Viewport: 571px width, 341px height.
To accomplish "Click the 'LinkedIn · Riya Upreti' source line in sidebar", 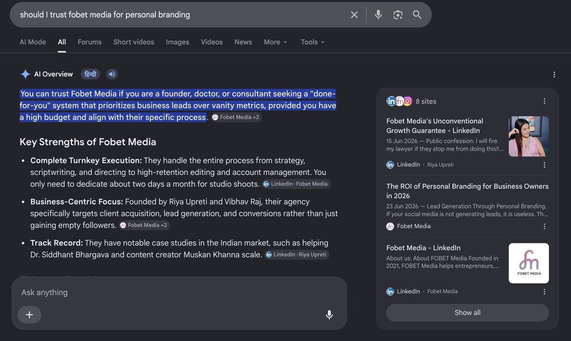I will click(420, 165).
